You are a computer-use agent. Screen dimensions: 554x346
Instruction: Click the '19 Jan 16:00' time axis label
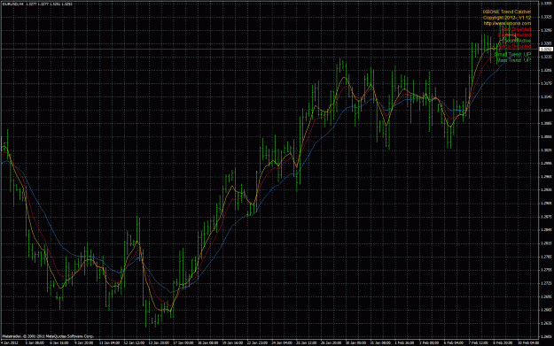click(x=232, y=342)
